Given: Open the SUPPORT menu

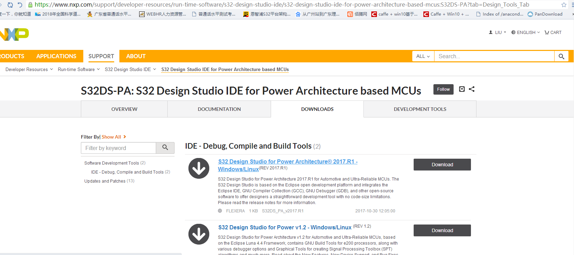Looking at the screenshot, I should point(101,56).
